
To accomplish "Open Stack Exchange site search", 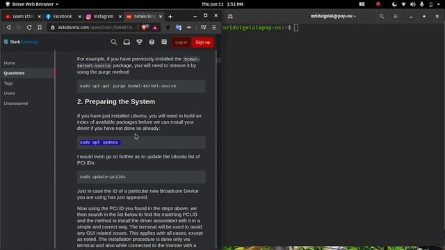I will (114, 42).
